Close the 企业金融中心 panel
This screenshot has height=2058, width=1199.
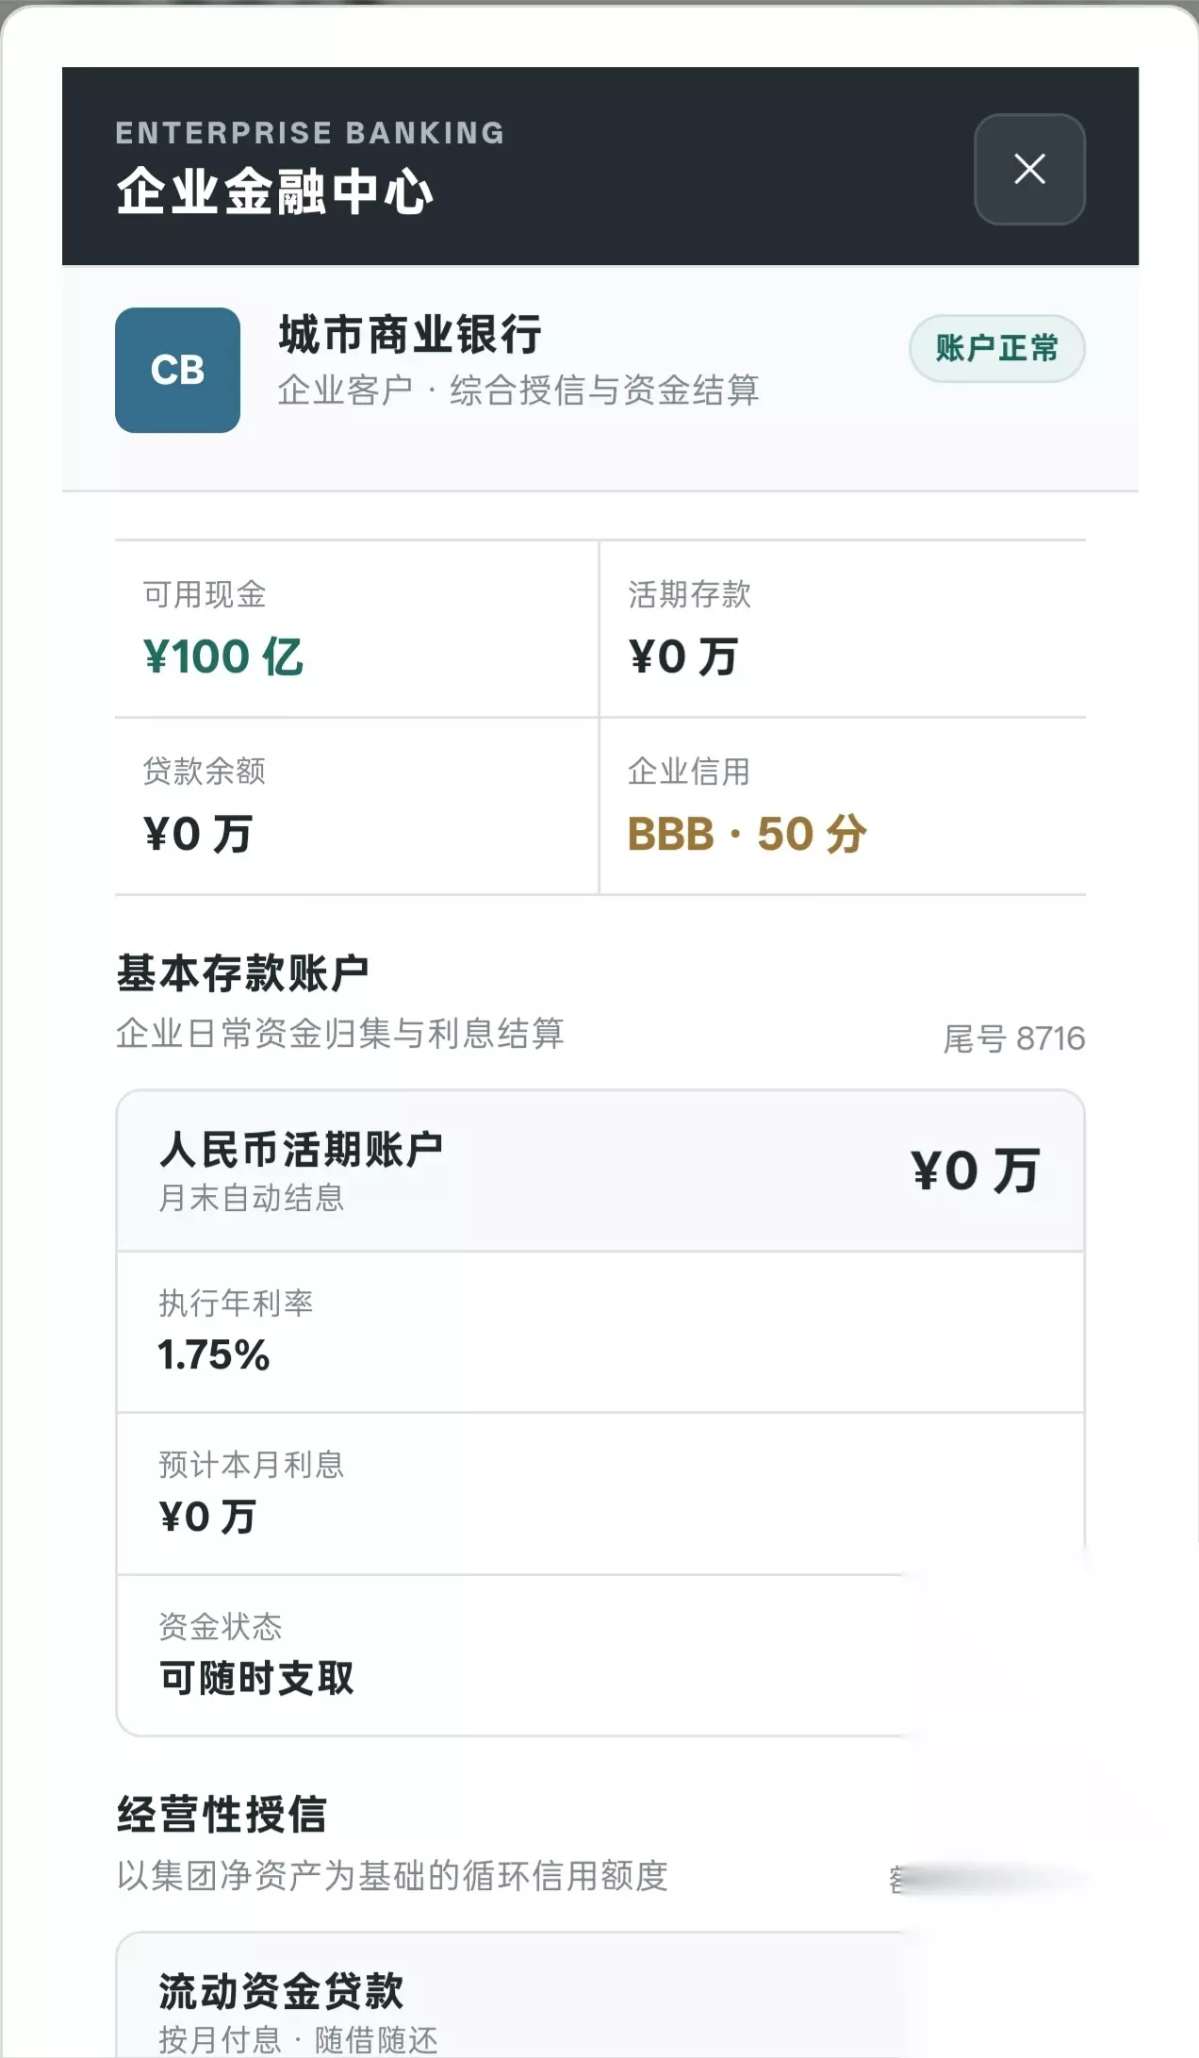pyautogui.click(x=1029, y=170)
